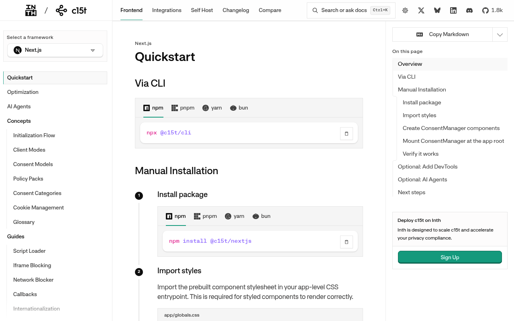Jump to Manual Installation in page outline
The width and height of the screenshot is (514, 321).
click(422, 90)
